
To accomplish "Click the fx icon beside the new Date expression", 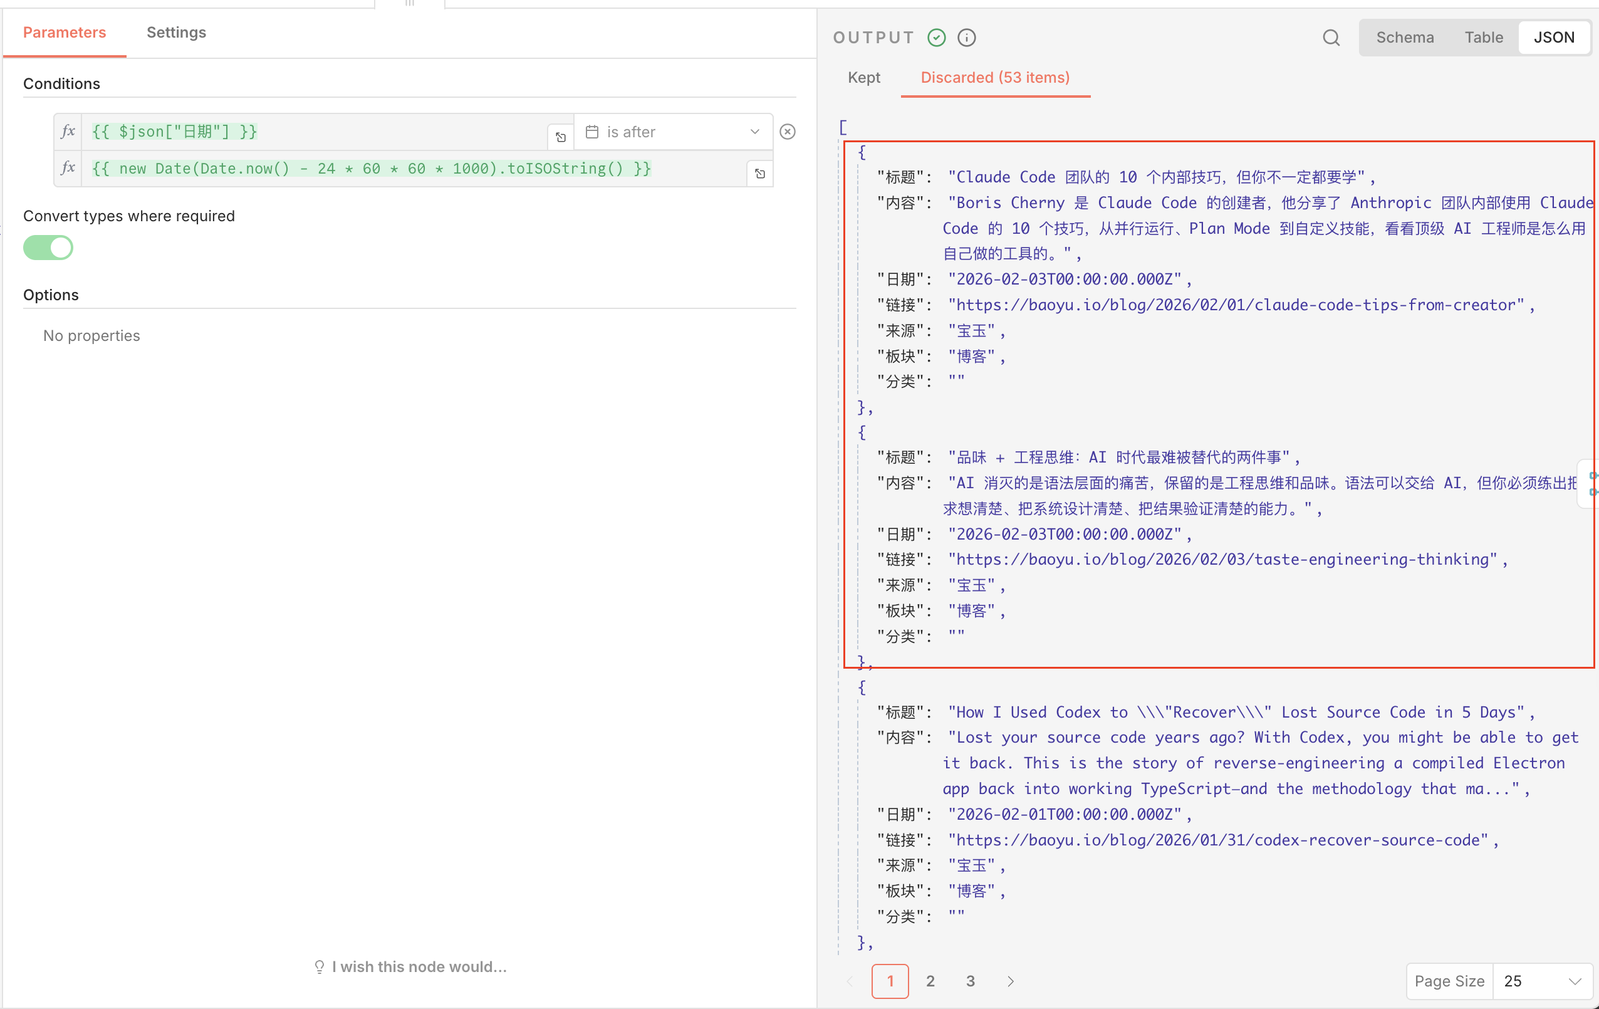I will (68, 168).
